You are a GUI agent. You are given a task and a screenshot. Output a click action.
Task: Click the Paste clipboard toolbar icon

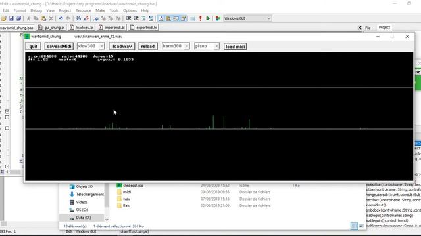point(43,18)
